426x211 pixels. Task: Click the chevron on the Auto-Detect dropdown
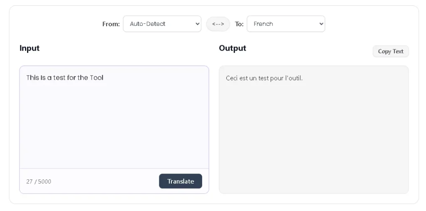(x=197, y=24)
